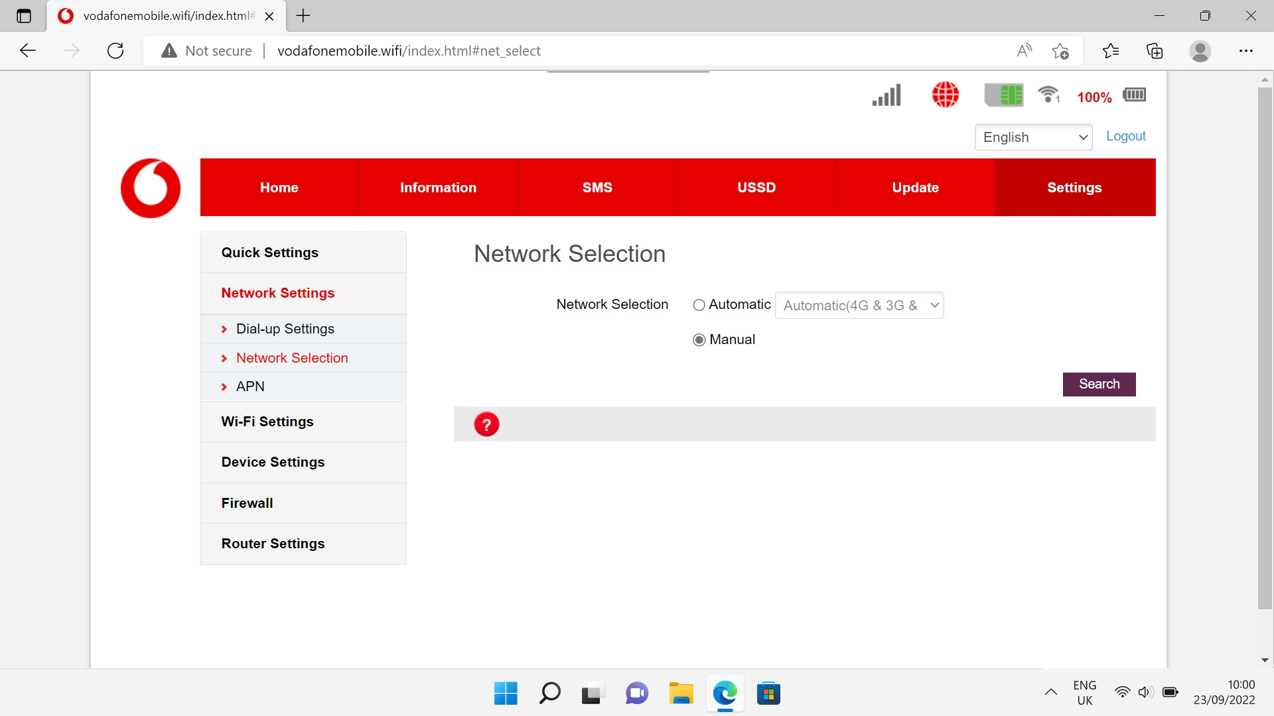
Task: Click the red question mark help icon
Action: point(486,424)
